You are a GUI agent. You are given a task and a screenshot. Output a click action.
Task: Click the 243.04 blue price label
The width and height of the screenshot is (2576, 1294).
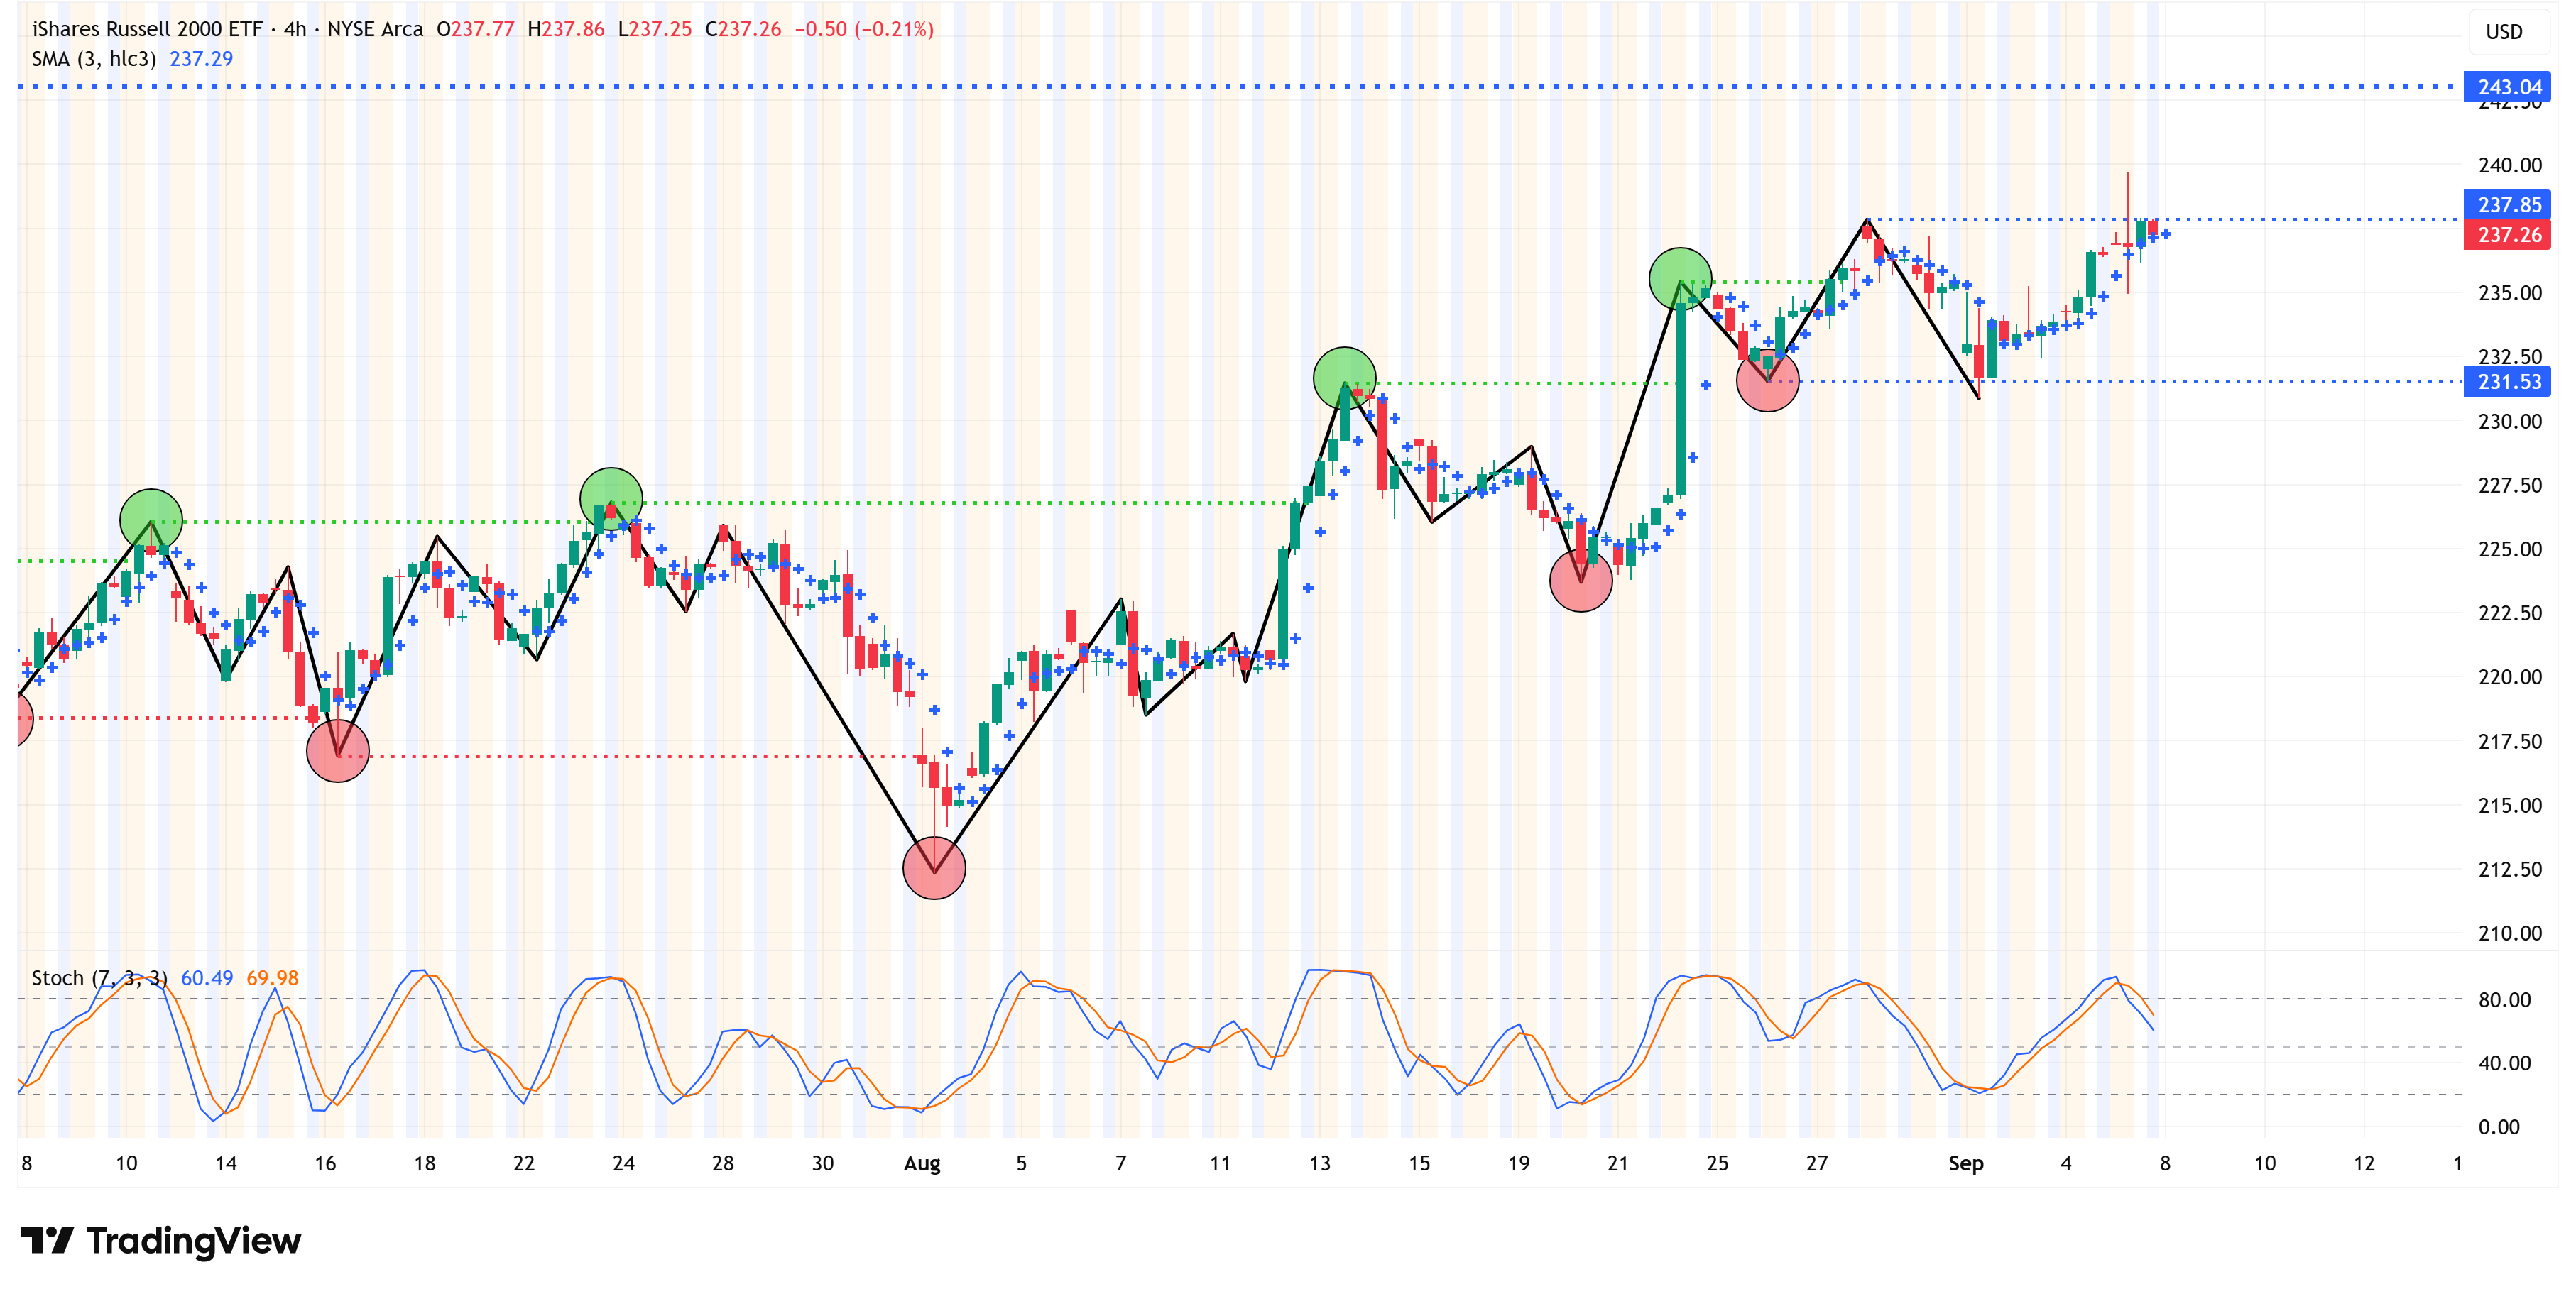2508,87
